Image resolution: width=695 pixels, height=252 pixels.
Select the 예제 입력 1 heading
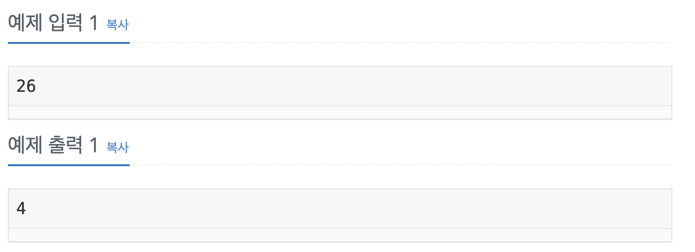54,23
